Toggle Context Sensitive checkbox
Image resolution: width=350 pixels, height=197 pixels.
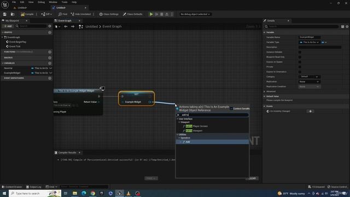[231, 108]
